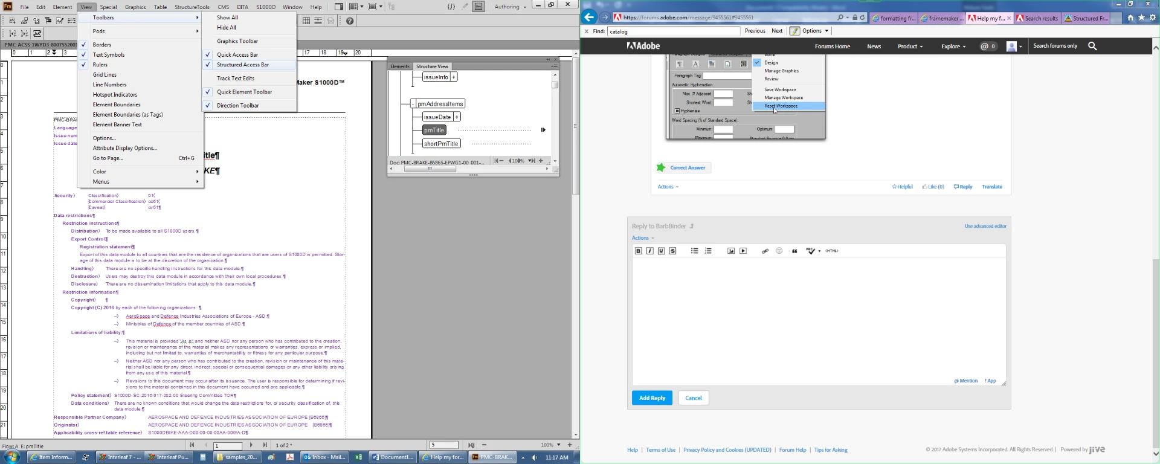Click the browser back arrow button

pyautogui.click(x=589, y=18)
